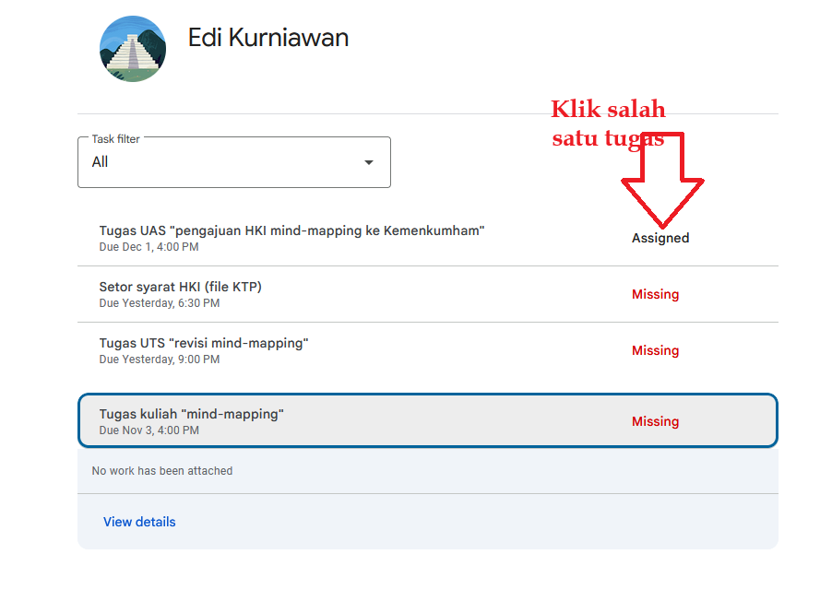Click the Assigned status of Tugas UAS
Screen dimensions: 832x613
pos(660,238)
